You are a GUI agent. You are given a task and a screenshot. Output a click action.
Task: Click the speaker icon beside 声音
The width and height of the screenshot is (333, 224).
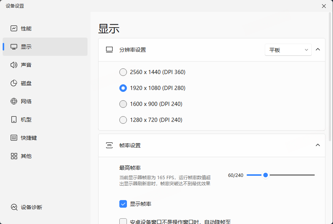pyautogui.click(x=14, y=65)
